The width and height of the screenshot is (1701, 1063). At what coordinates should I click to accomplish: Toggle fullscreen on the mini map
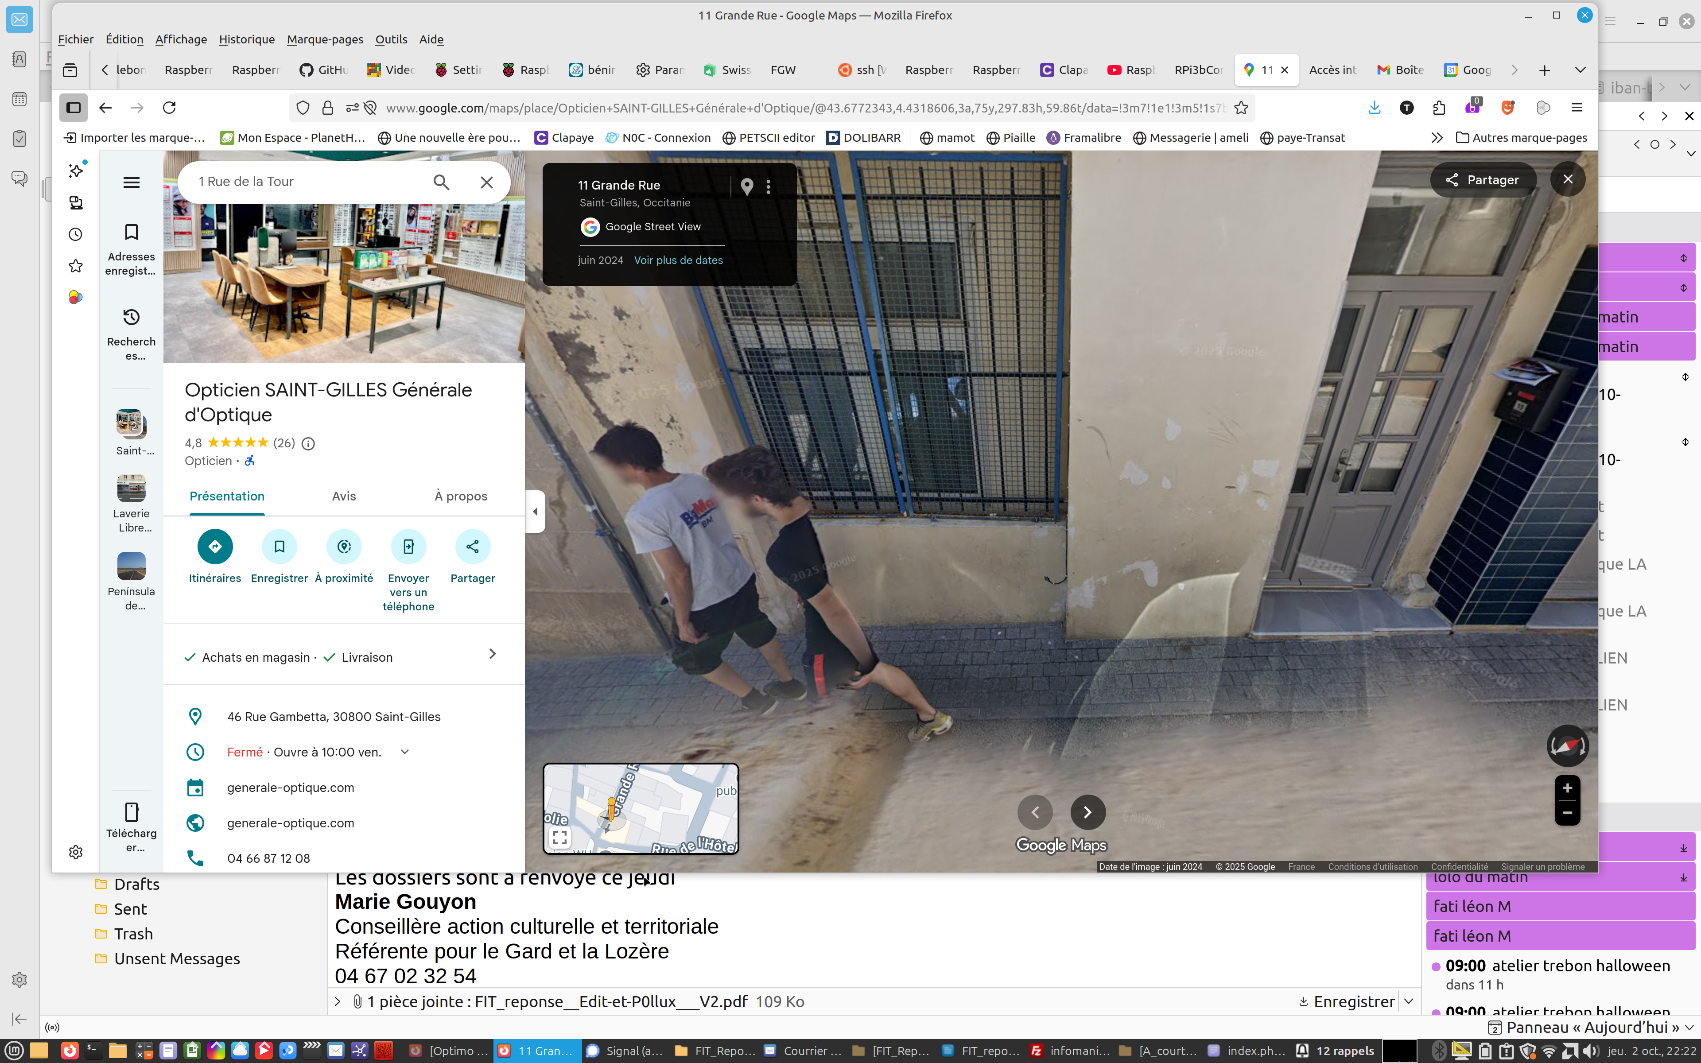click(560, 837)
